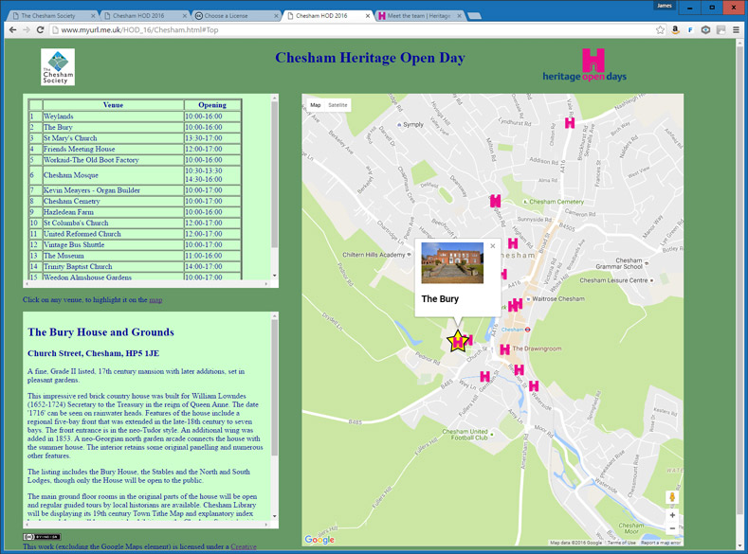The width and height of the screenshot is (748, 554).
Task: Click the Heritage Open Days logo
Action: point(584,65)
